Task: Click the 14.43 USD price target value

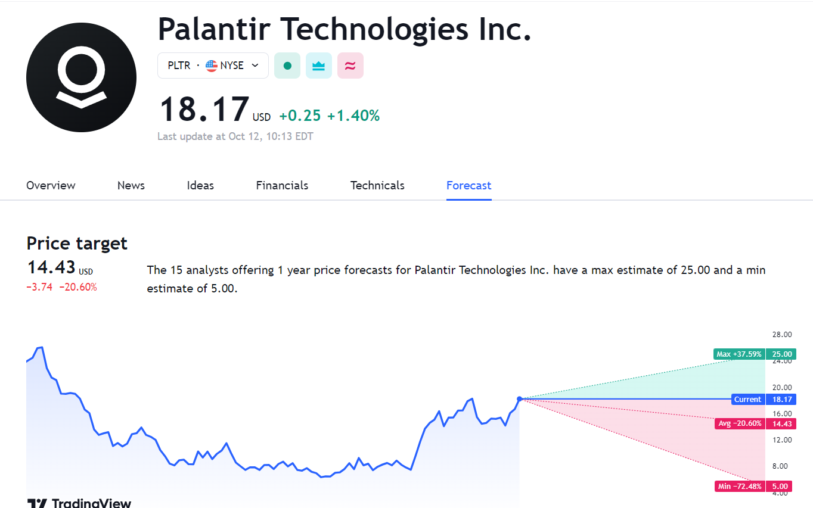Action: coord(51,267)
